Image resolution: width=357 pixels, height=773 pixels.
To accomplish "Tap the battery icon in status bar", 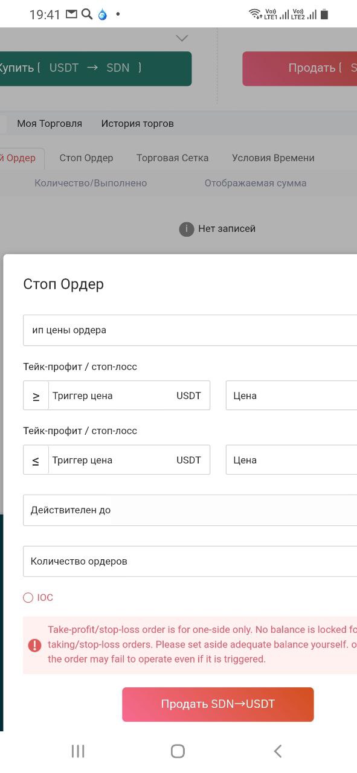I will (x=324, y=14).
